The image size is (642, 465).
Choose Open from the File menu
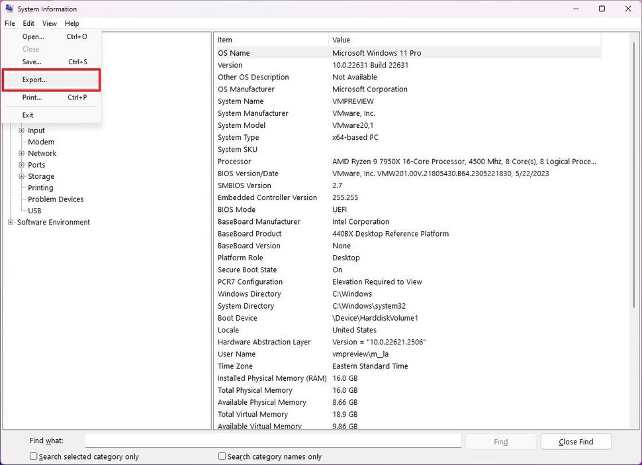[x=32, y=36]
